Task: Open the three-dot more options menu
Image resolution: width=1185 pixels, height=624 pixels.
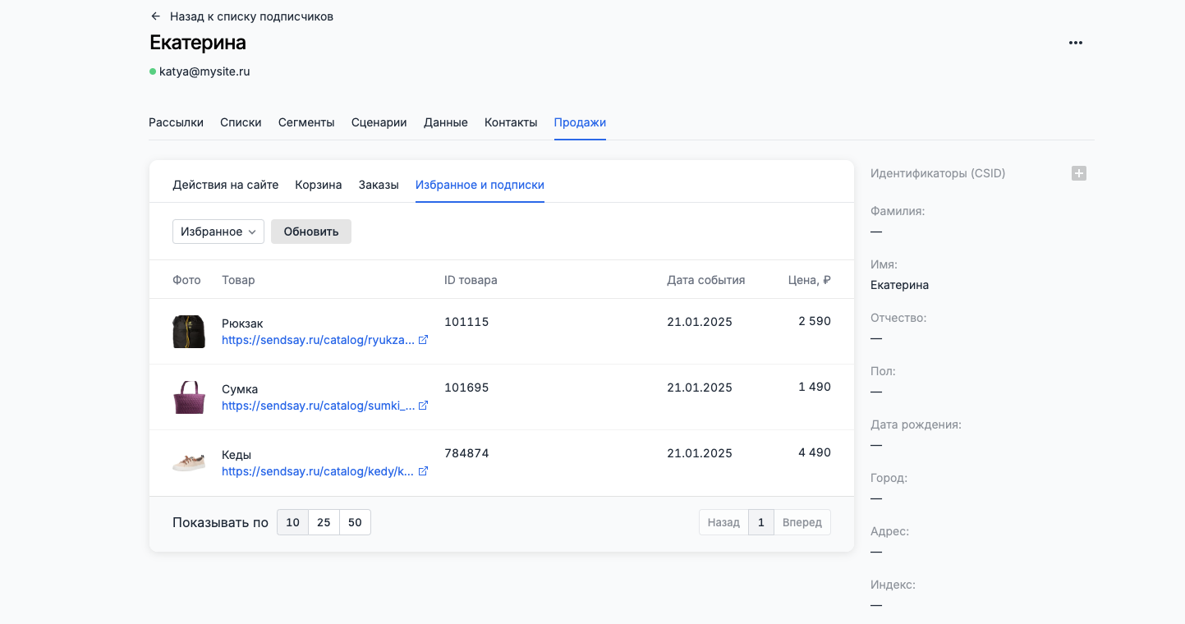Action: click(x=1075, y=43)
